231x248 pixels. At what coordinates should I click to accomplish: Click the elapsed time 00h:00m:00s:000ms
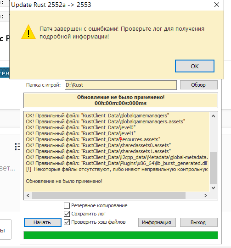(121, 103)
